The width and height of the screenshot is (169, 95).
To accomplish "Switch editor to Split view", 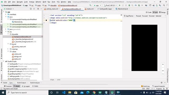I will tap(155, 12).
